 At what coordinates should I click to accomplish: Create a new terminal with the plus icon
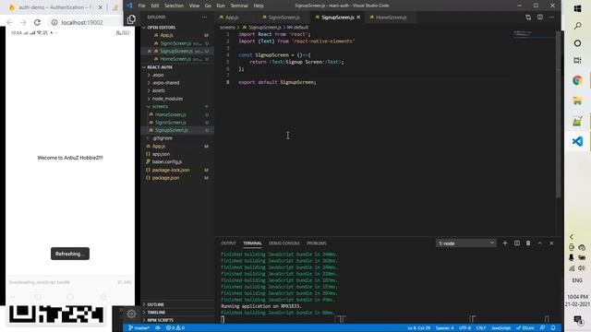pyautogui.click(x=505, y=243)
